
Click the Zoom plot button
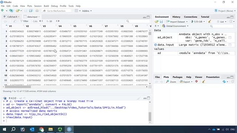(171, 82)
